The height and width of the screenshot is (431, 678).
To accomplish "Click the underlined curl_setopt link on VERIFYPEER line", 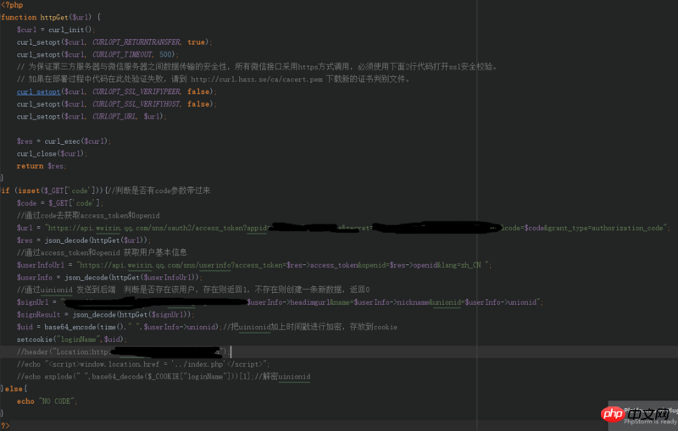I will (x=38, y=91).
